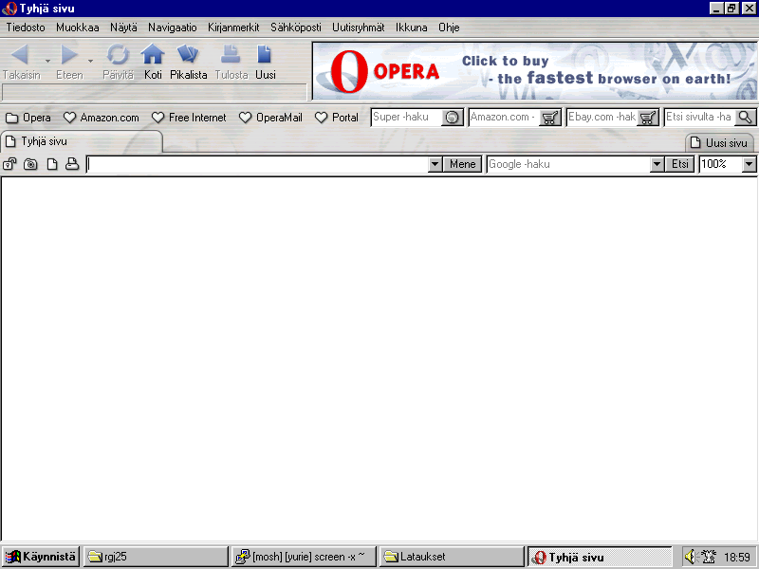
Task: Focus the Google-haku search field
Action: click(568, 164)
